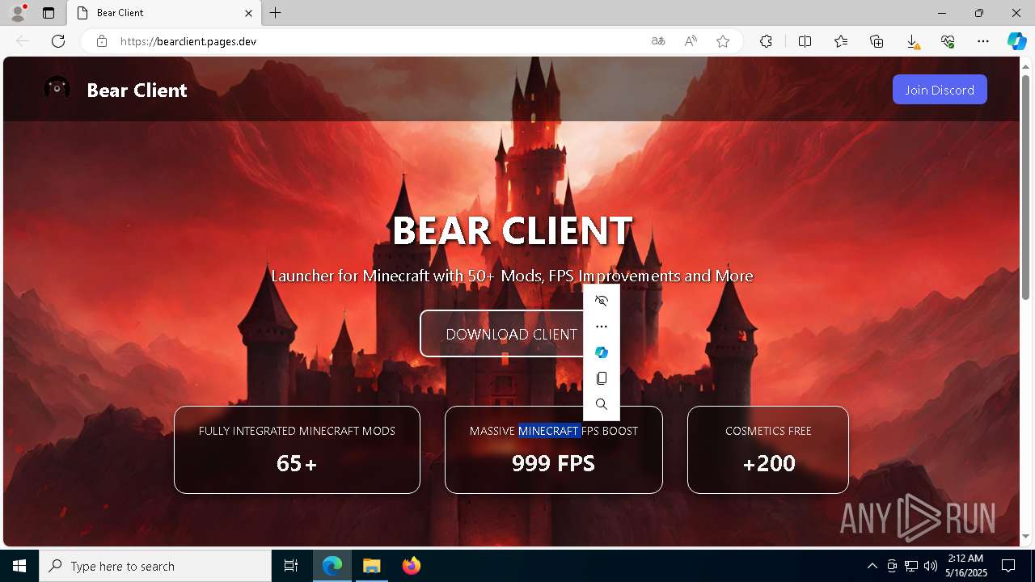
Task: Search selected text with the magnifier icon
Action: click(x=602, y=404)
